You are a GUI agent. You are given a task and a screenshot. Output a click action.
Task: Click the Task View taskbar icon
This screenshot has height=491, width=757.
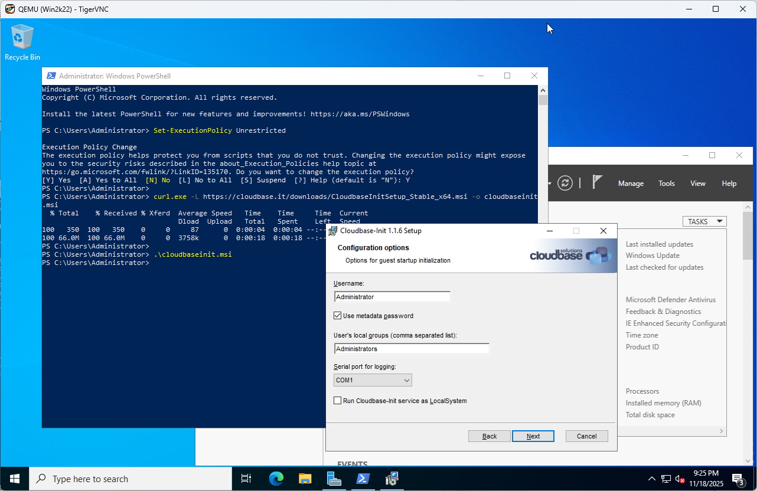pos(247,479)
